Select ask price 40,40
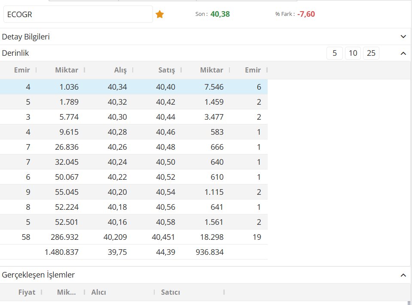Image resolution: width=415 pixels, height=305 pixels. [x=166, y=87]
